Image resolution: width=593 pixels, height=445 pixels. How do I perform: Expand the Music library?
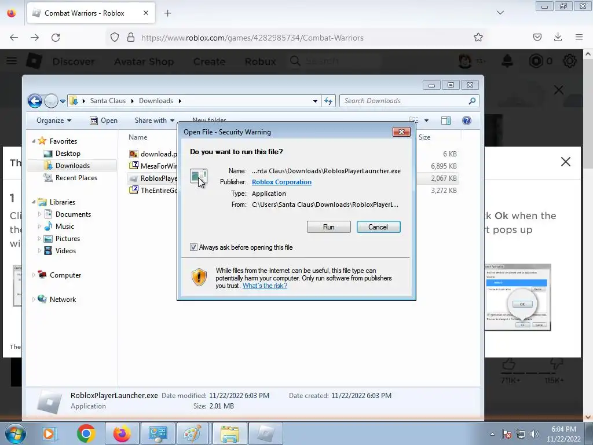[39, 227]
